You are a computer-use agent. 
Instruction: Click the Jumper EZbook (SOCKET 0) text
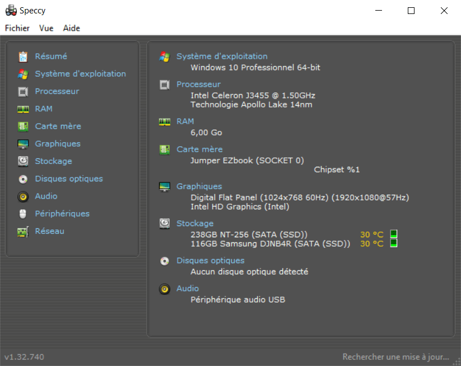tap(247, 161)
